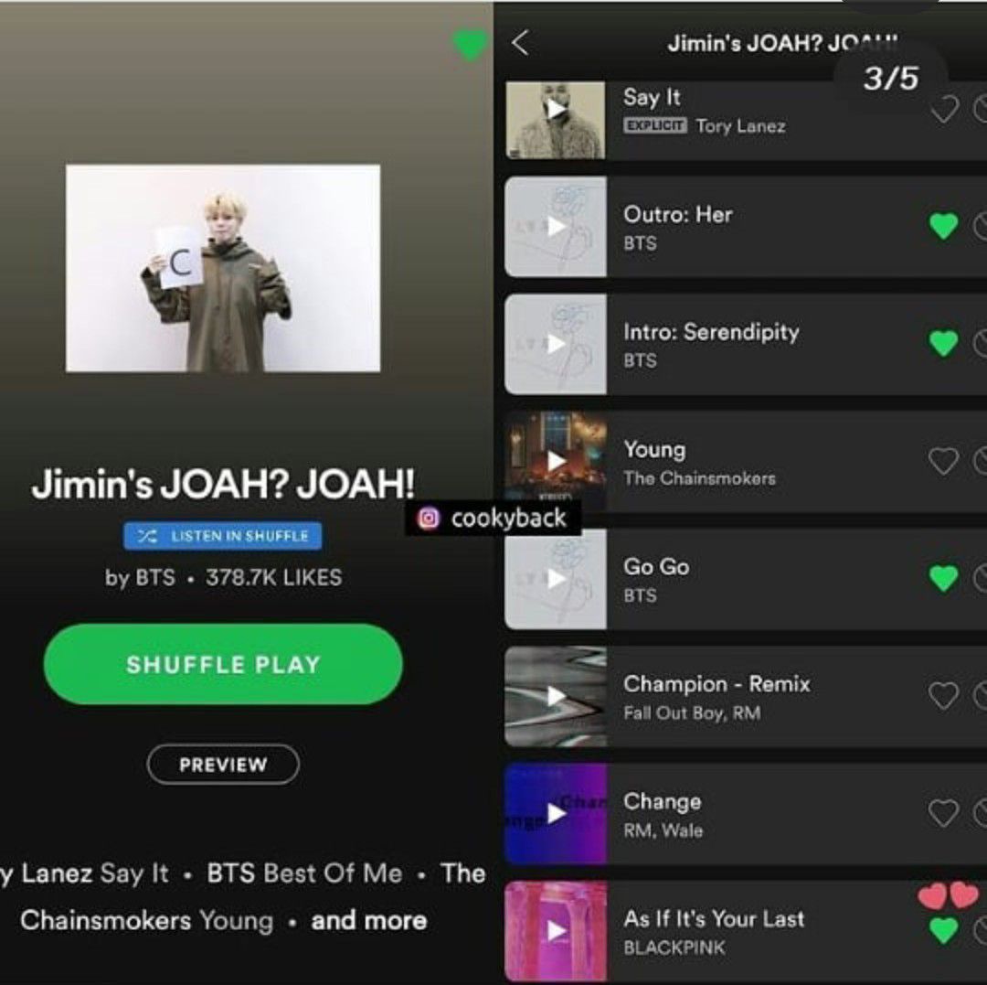Remove the like from Outro: Her
987x985 pixels.
943,226
